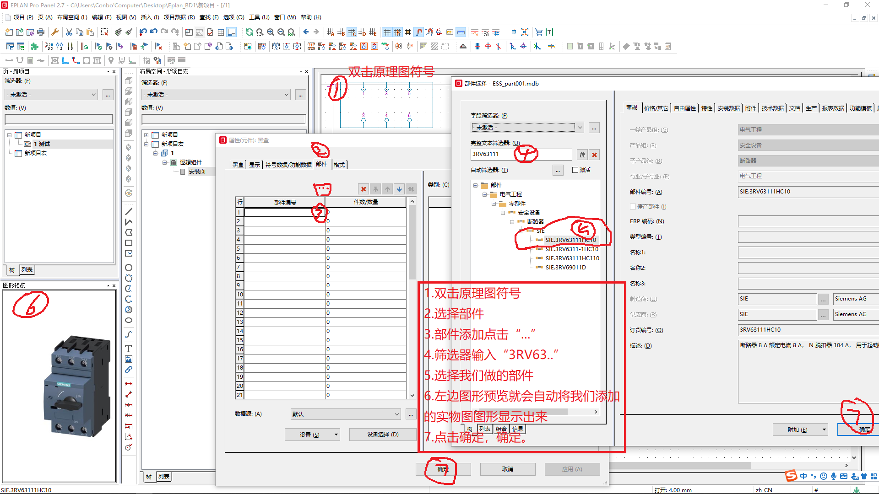Select the Circle drawing tool in left toolbar

[x=129, y=267]
